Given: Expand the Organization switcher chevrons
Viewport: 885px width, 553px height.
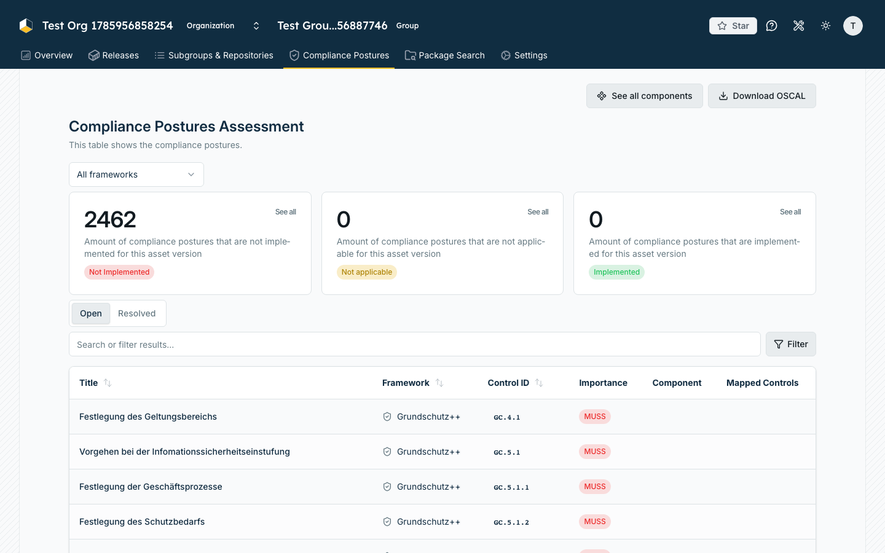Looking at the screenshot, I should [x=256, y=26].
